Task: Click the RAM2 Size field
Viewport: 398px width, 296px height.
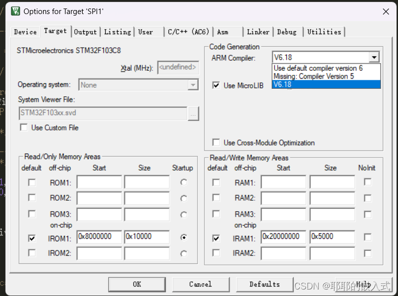Action: point(332,198)
